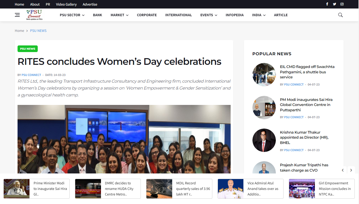Click Home in the breadcrumb

tap(19, 31)
